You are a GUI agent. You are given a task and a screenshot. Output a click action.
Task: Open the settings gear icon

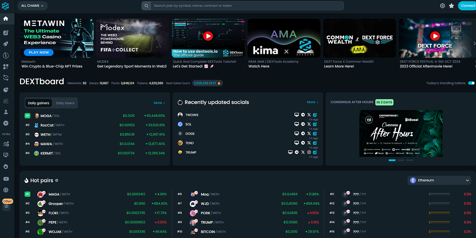pos(442,6)
